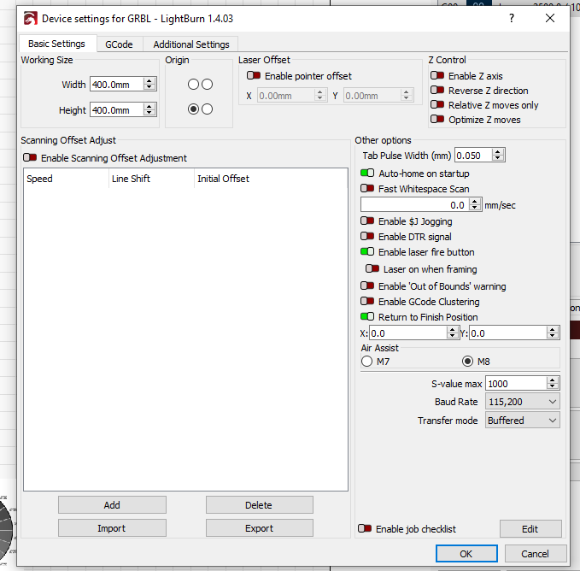Open the Transfer mode dropdown
580x571 pixels.
tap(522, 421)
